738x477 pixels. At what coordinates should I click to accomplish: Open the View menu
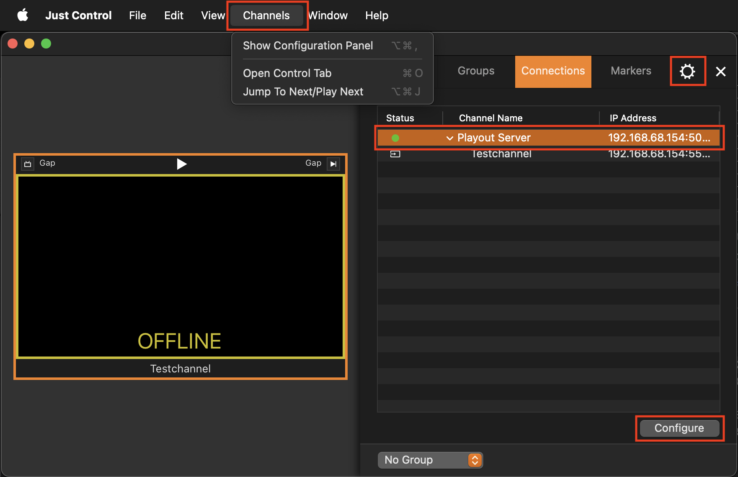coord(213,15)
